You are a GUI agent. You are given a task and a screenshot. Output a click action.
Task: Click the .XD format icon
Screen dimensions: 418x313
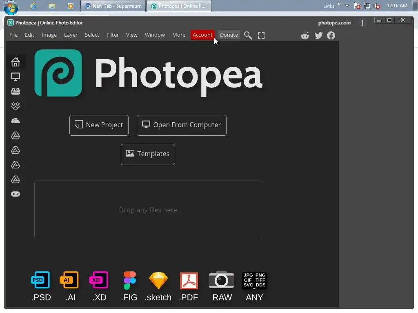(99, 280)
